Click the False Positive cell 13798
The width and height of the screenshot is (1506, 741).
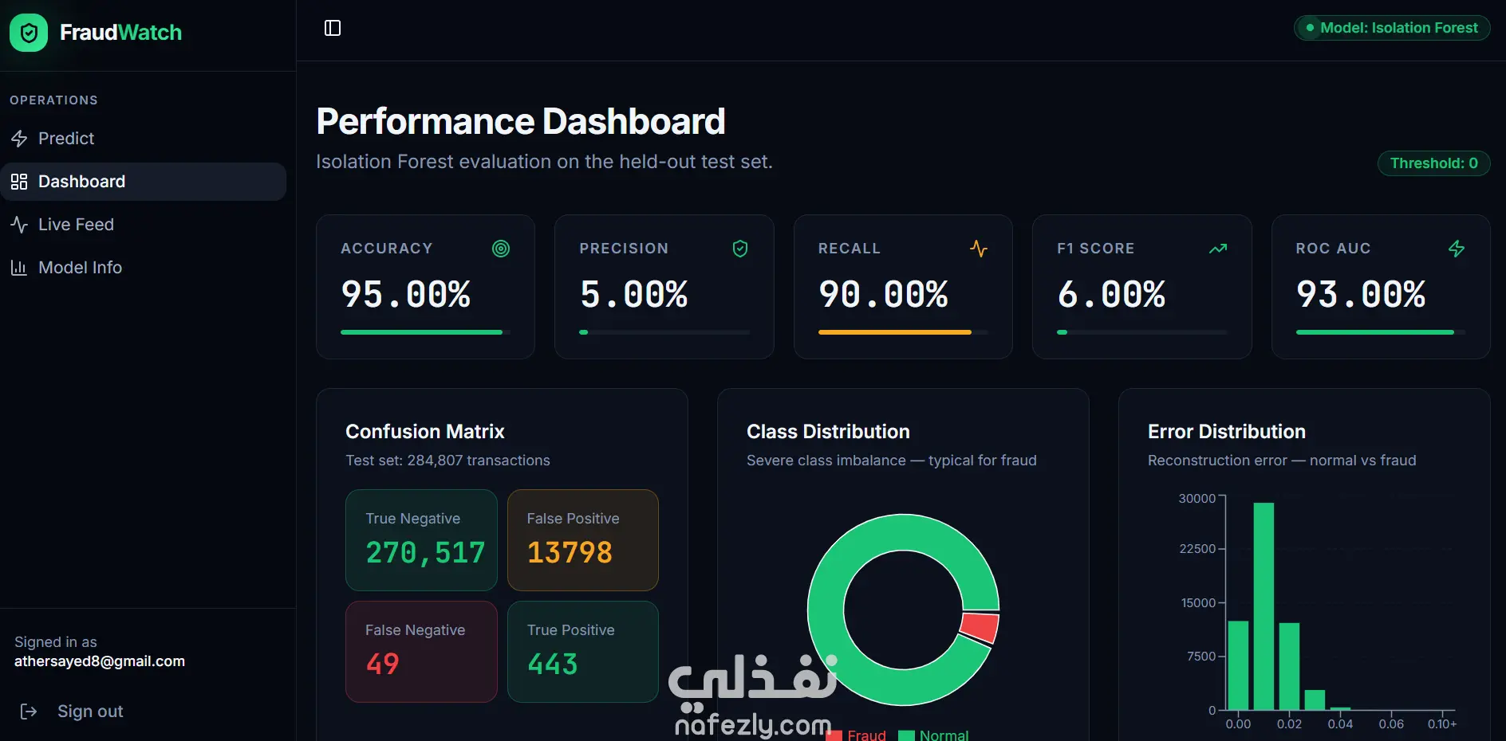(x=583, y=540)
